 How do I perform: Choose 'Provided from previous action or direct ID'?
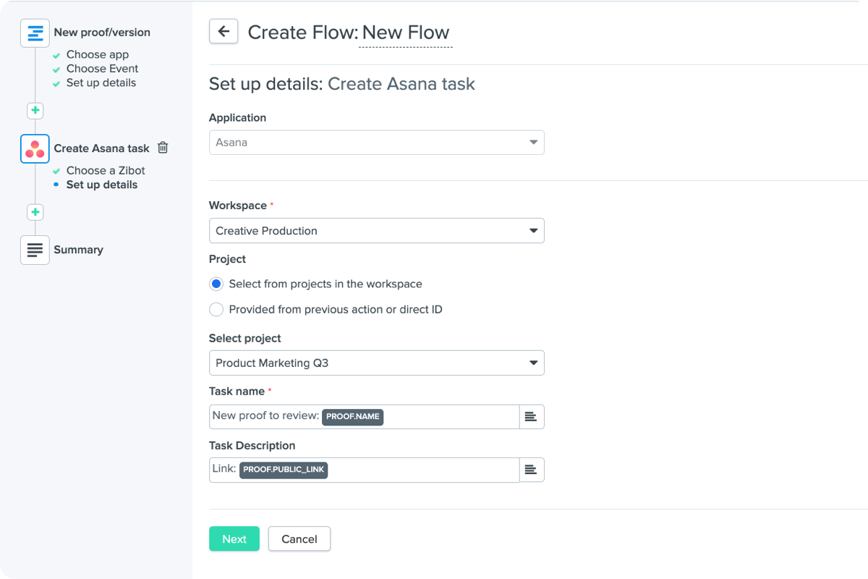point(216,310)
